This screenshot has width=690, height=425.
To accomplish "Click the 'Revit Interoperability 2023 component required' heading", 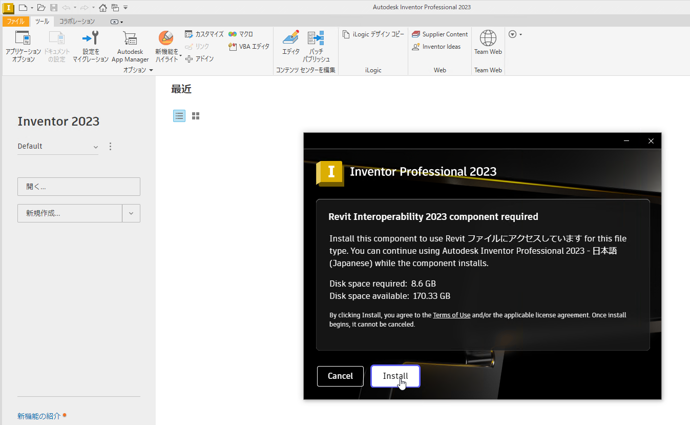I will 433,217.
